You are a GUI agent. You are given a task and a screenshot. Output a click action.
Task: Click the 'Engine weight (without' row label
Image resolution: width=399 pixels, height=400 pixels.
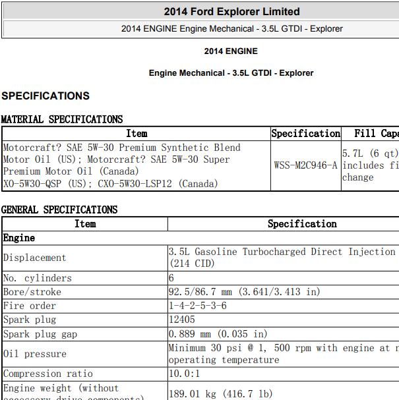point(61,388)
